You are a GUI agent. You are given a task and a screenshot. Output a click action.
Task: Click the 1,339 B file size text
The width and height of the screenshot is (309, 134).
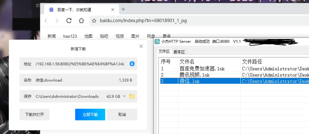[x=126, y=80]
